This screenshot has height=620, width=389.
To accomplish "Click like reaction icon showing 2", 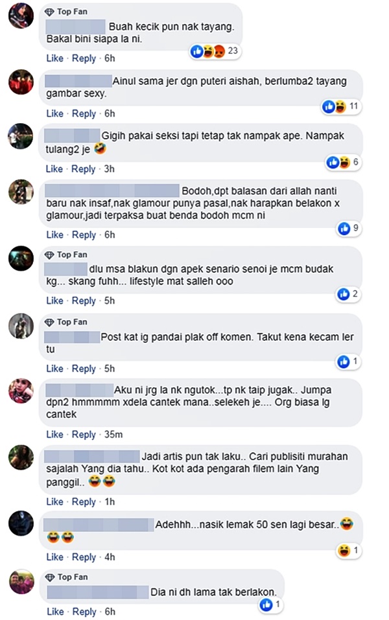I will 343,293.
